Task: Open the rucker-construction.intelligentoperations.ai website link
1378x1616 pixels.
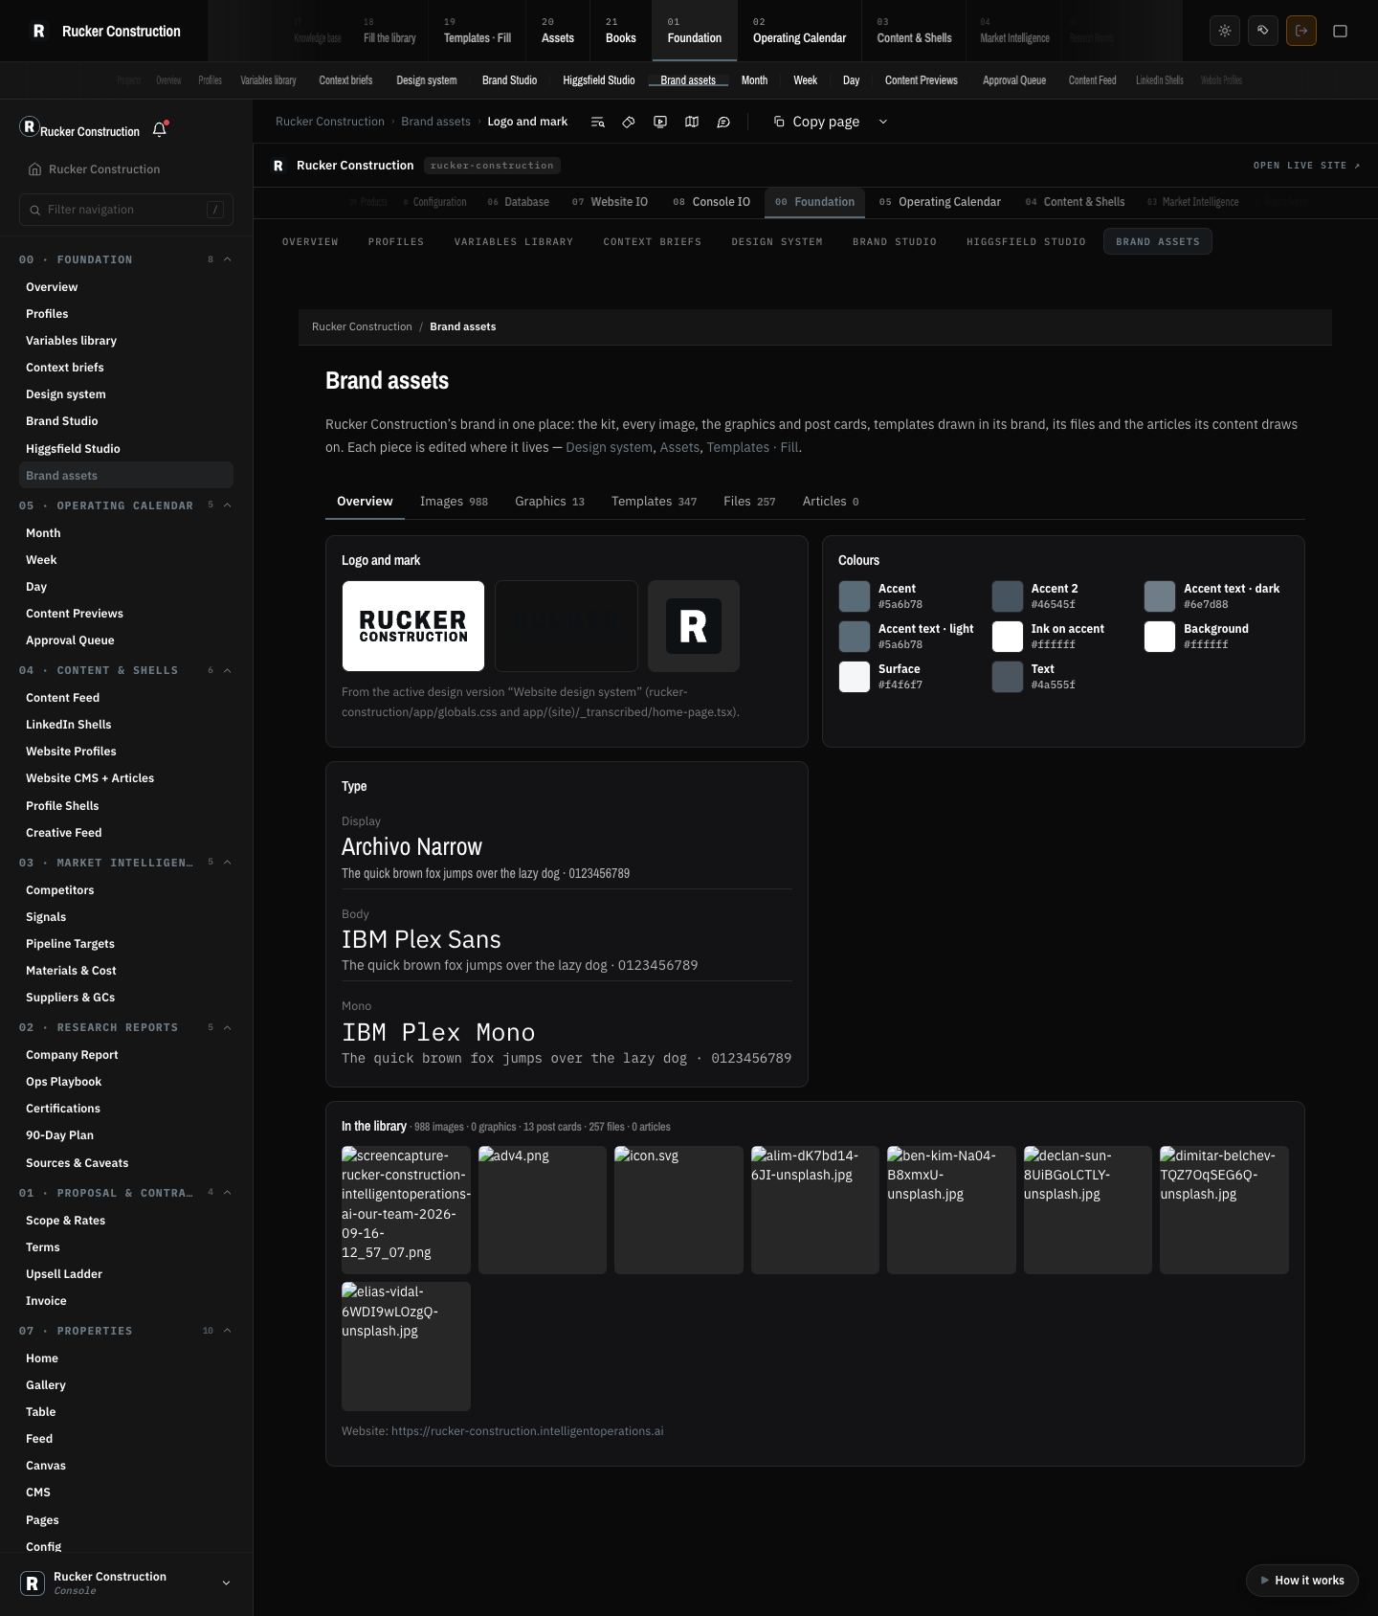Action: click(527, 1431)
